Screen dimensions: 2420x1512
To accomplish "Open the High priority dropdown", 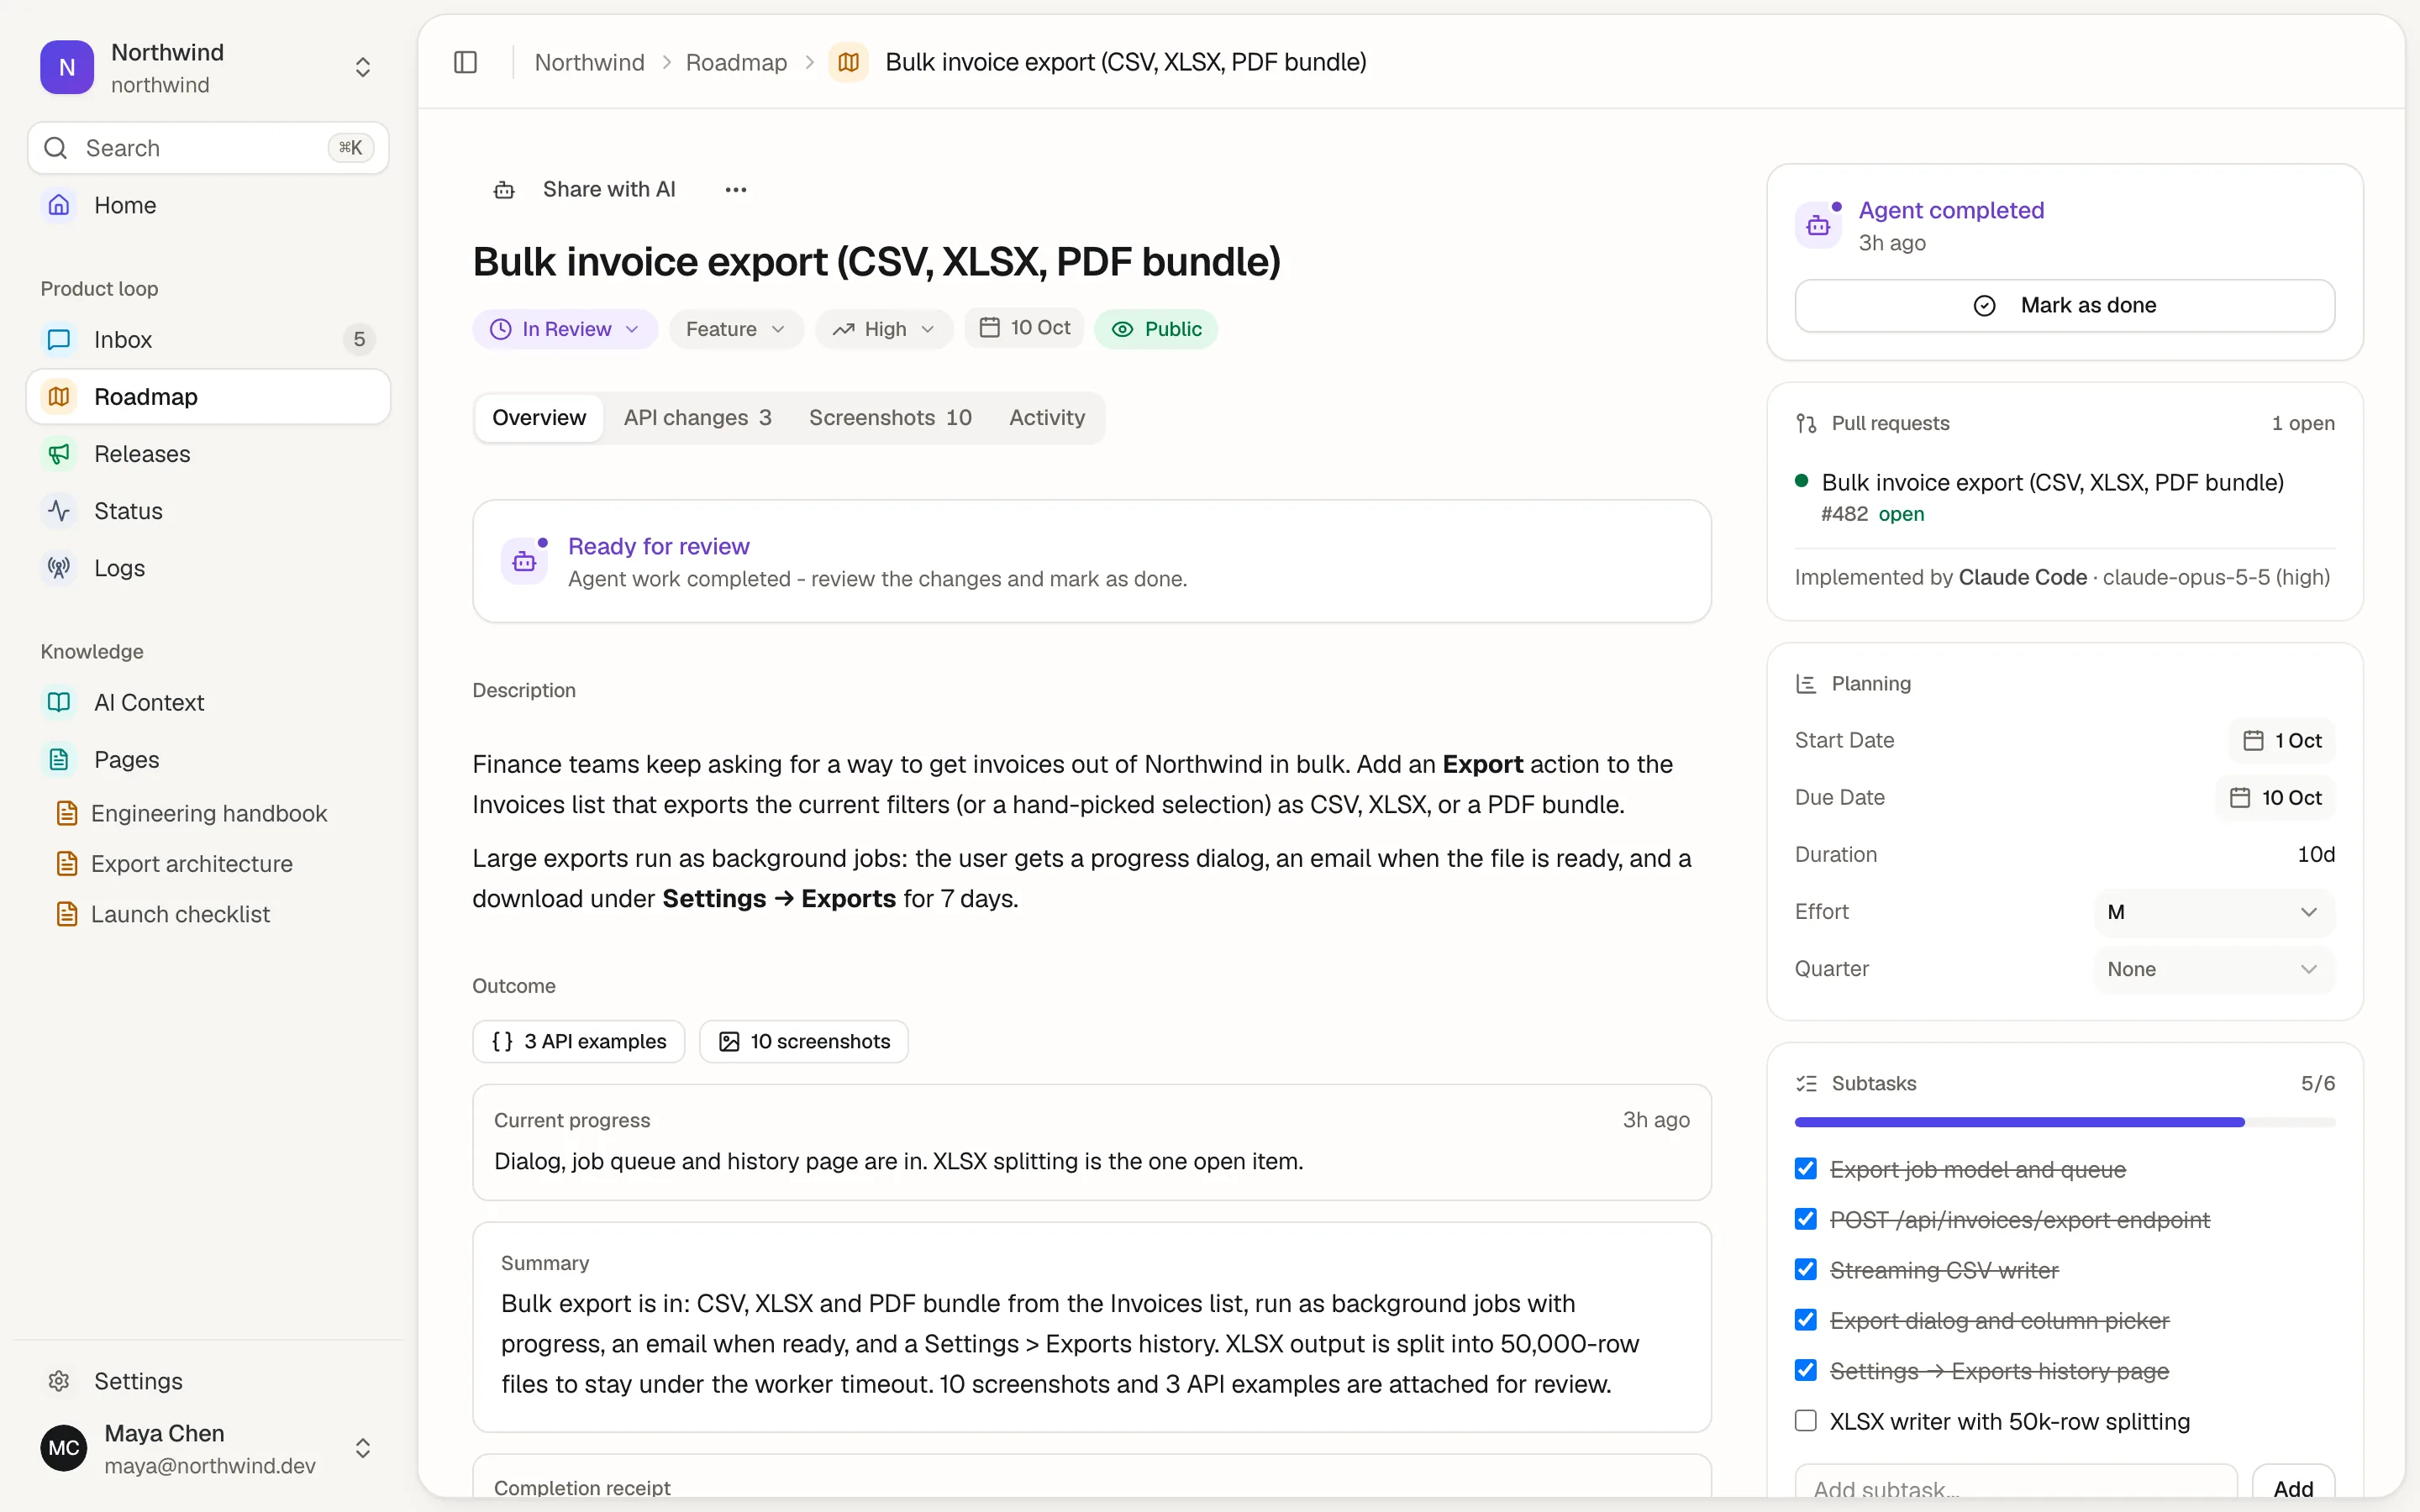I will click(885, 329).
